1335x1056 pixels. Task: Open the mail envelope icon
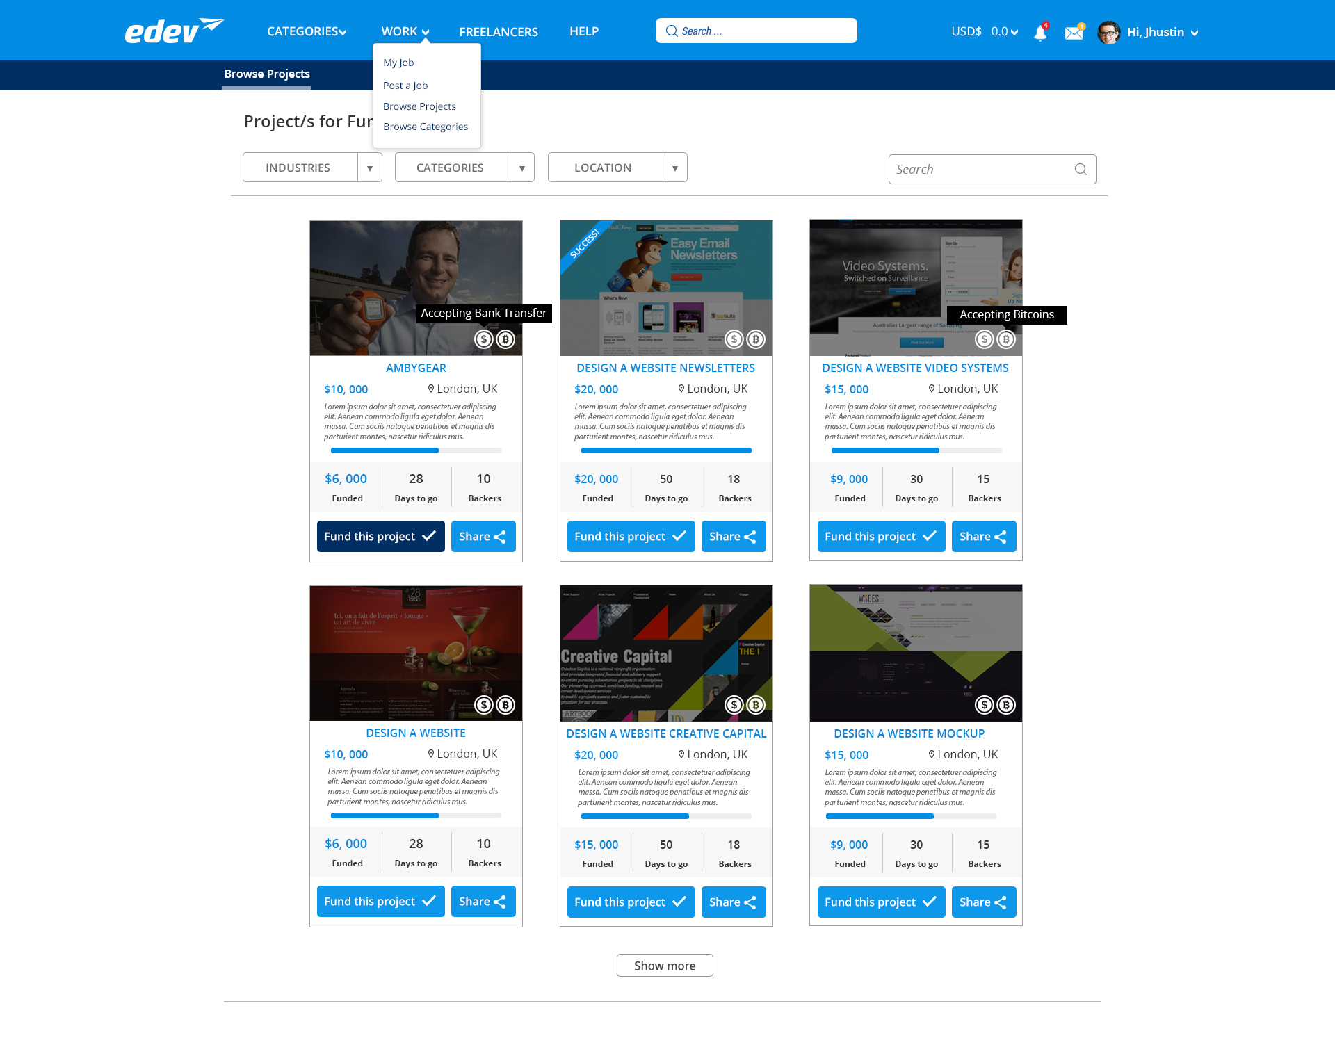1074,33
